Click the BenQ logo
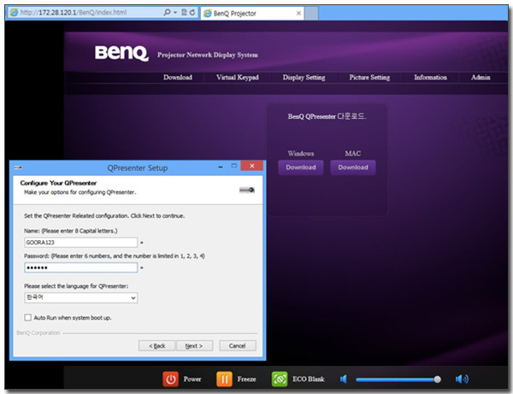Image resolution: width=513 pixels, height=394 pixels. click(x=121, y=53)
